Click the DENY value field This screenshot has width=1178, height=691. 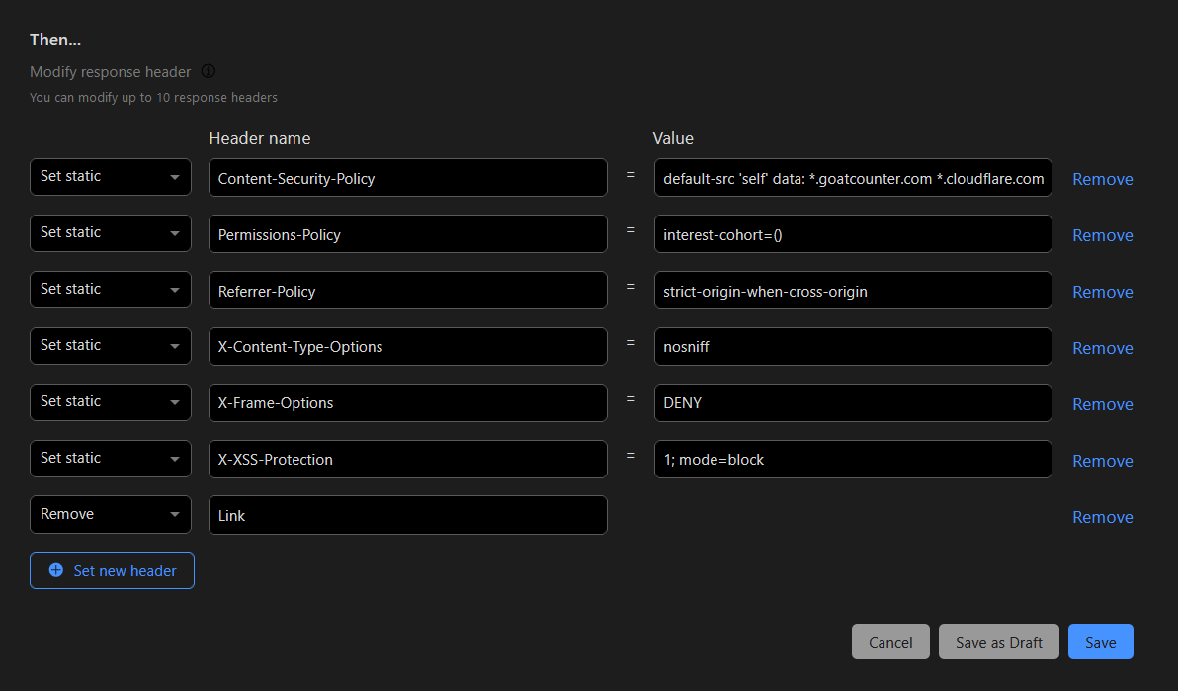(853, 403)
